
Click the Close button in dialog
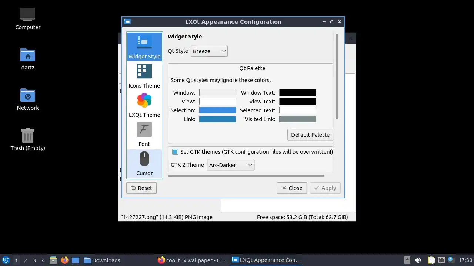pyautogui.click(x=292, y=188)
